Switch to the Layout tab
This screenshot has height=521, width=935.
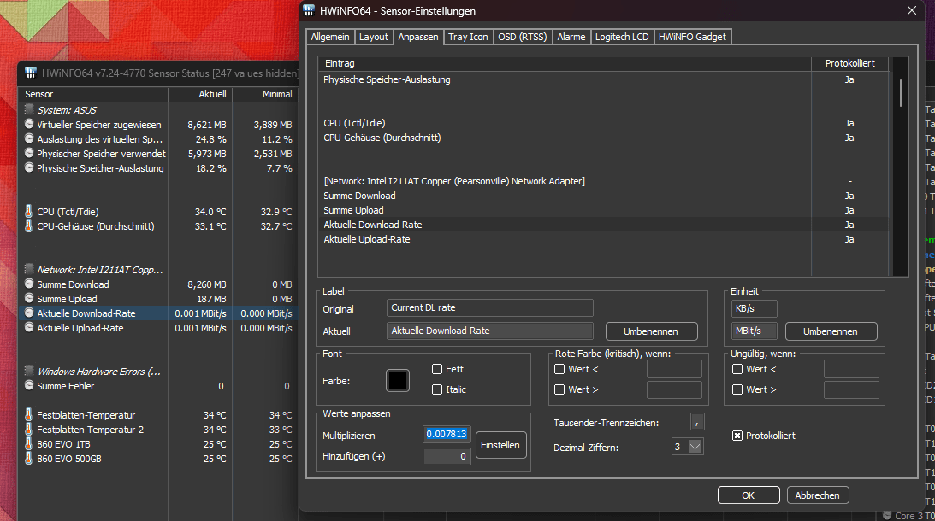point(373,37)
